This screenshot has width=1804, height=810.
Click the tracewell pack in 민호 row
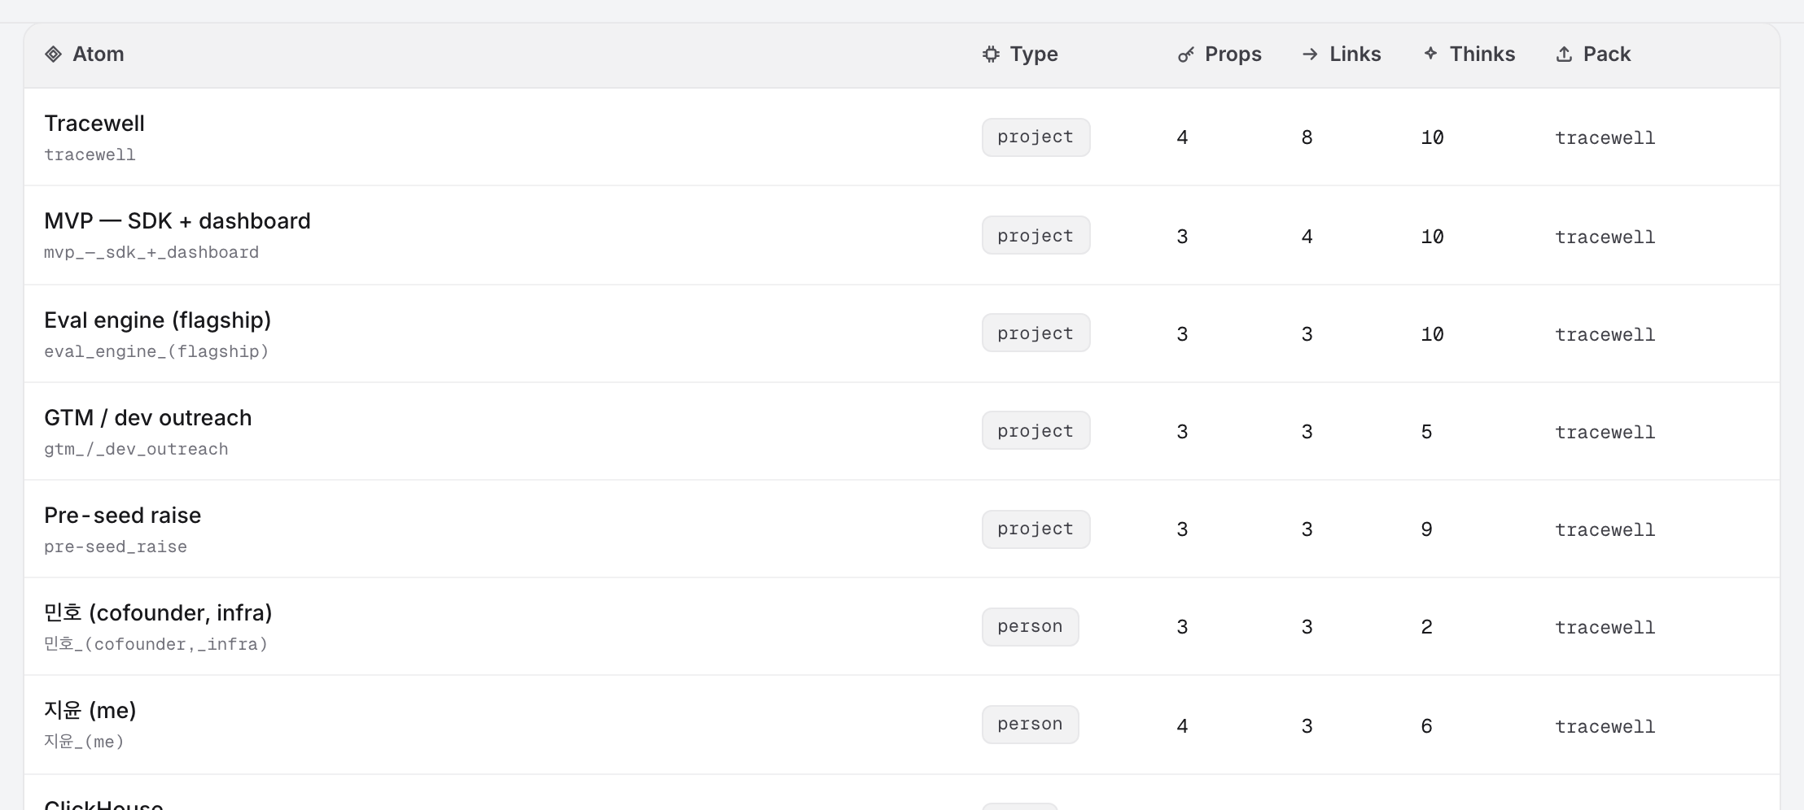[x=1605, y=628]
